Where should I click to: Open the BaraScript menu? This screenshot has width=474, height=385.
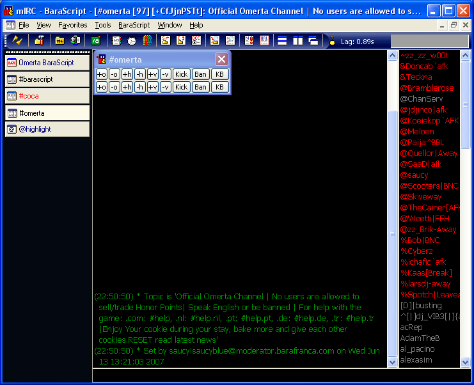point(134,25)
